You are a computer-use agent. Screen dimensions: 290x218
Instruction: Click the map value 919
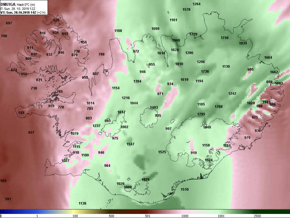pos(194,153)
